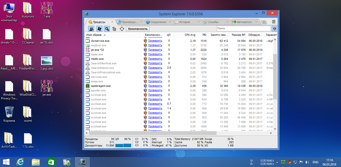Click the find window crosshair target icon

[122, 29]
